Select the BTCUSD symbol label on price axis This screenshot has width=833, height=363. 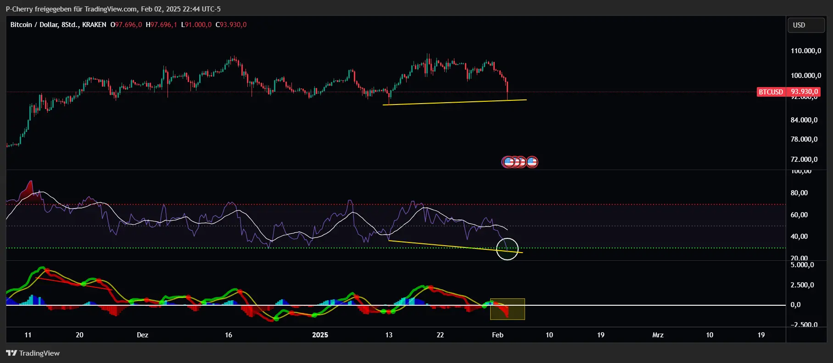point(771,92)
